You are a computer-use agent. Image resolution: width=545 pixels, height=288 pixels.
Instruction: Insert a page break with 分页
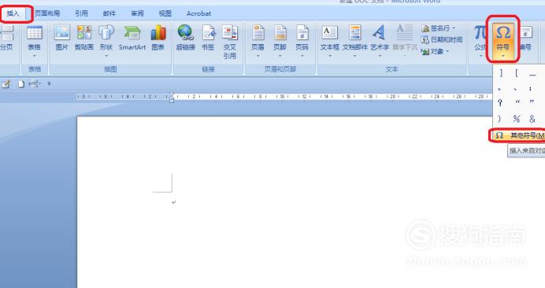click(x=6, y=38)
